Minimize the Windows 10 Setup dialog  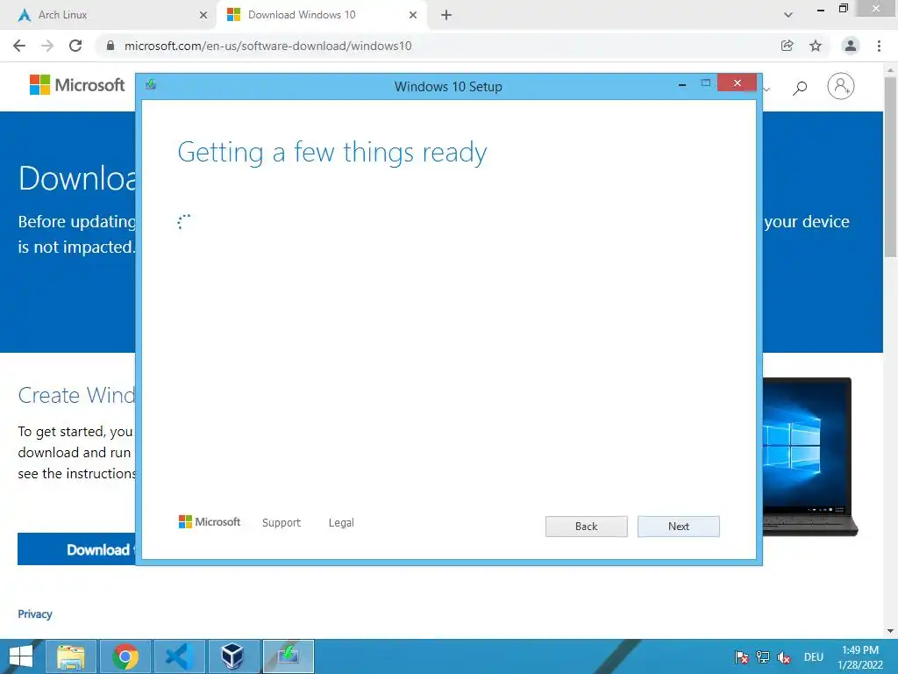click(682, 84)
